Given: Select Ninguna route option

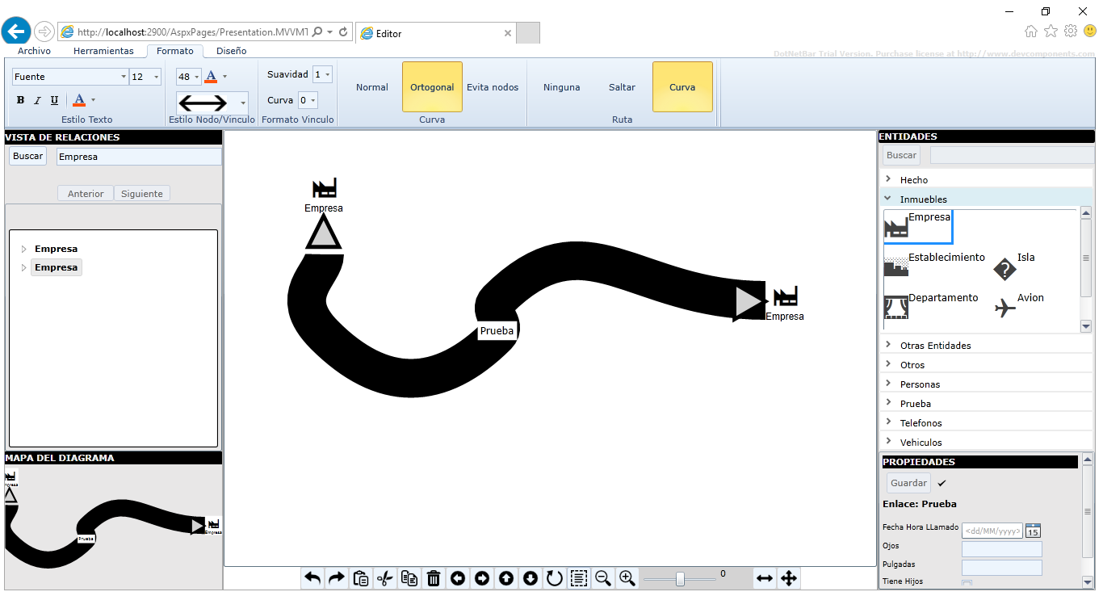Looking at the screenshot, I should click(x=562, y=87).
